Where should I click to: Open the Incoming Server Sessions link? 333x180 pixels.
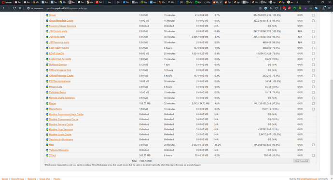62,26
